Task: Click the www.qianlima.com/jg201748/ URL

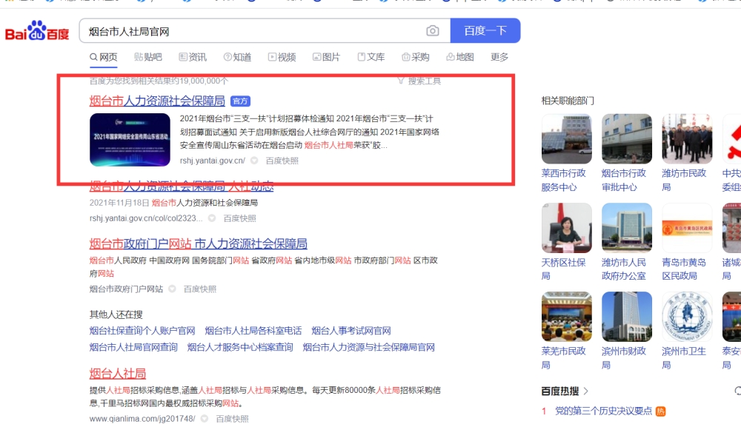Action: coord(142,419)
